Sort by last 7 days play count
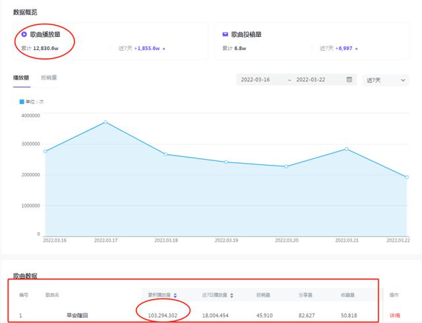 pos(231,295)
